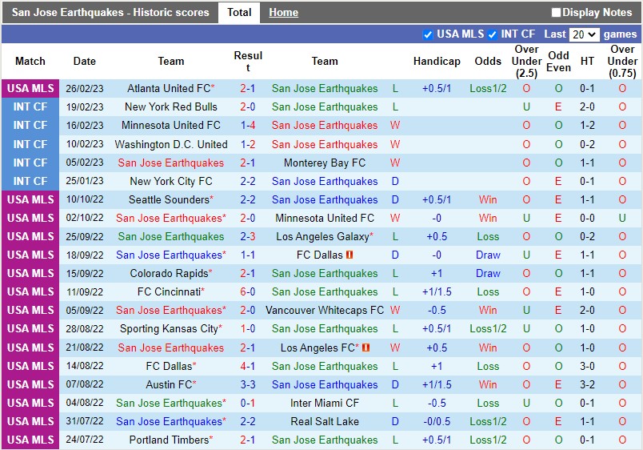
Task: Click the date 02/10/22
Action: click(x=85, y=218)
